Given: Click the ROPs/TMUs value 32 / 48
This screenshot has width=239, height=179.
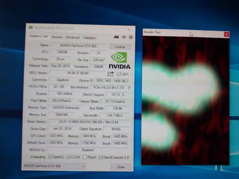Looking at the screenshot, I should click(59, 87).
